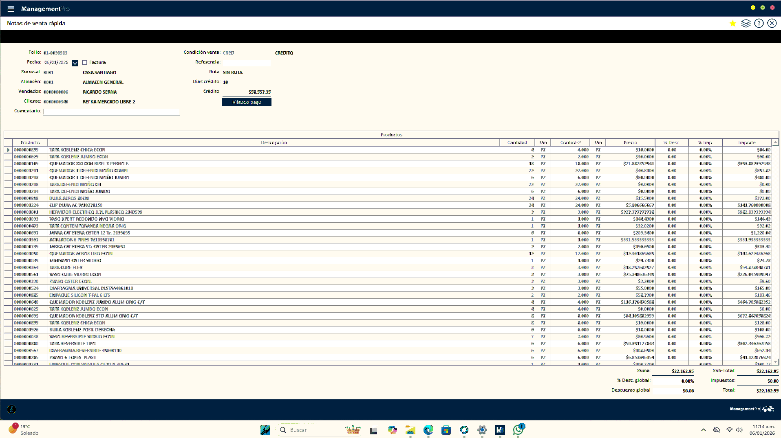This screenshot has width=781, height=438.
Task: Close the Notas de venta rápida form
Action: (772, 24)
